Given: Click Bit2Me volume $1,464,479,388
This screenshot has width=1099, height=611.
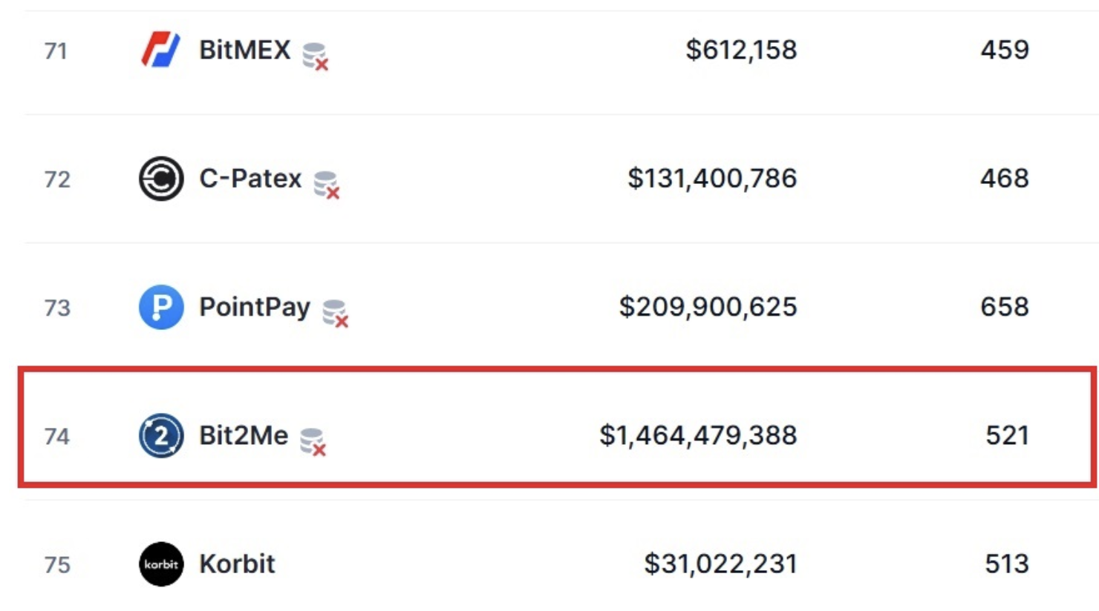Looking at the screenshot, I should [x=698, y=435].
